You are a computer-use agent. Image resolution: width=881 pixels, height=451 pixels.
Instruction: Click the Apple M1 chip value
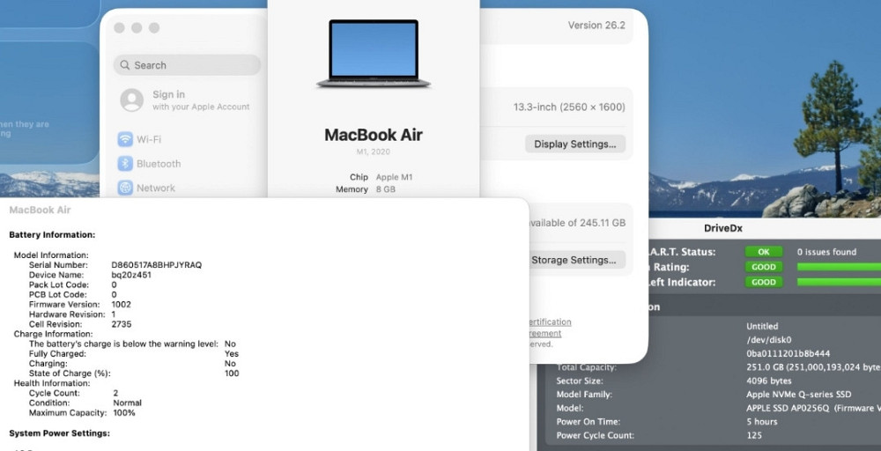[395, 177]
